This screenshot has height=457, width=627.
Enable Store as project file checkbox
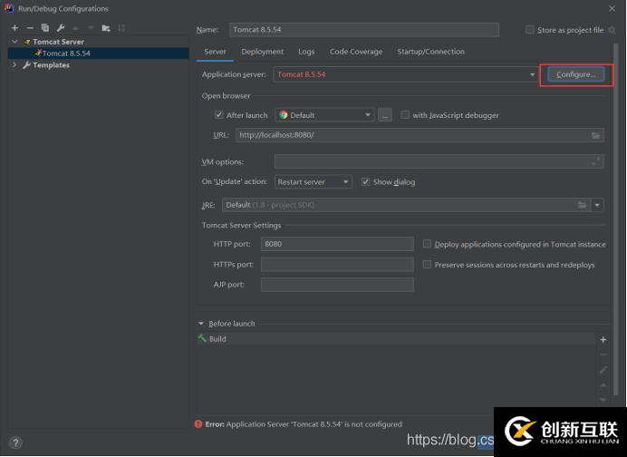530,30
